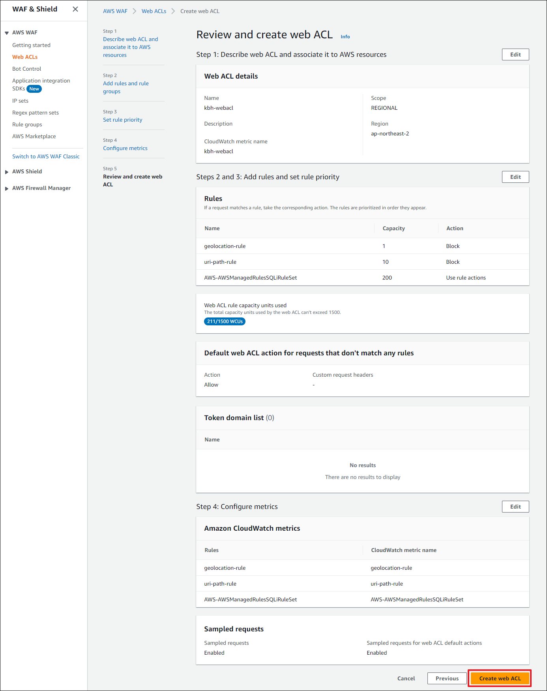547x691 pixels.
Task: Go to Step 4 Configure metrics
Action: pos(125,148)
